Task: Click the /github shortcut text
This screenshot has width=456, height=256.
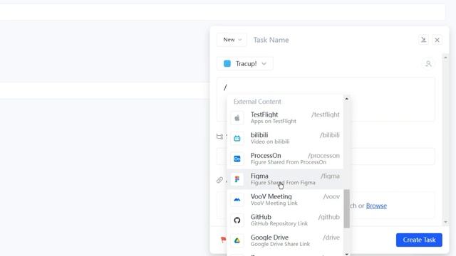Action: pyautogui.click(x=329, y=217)
